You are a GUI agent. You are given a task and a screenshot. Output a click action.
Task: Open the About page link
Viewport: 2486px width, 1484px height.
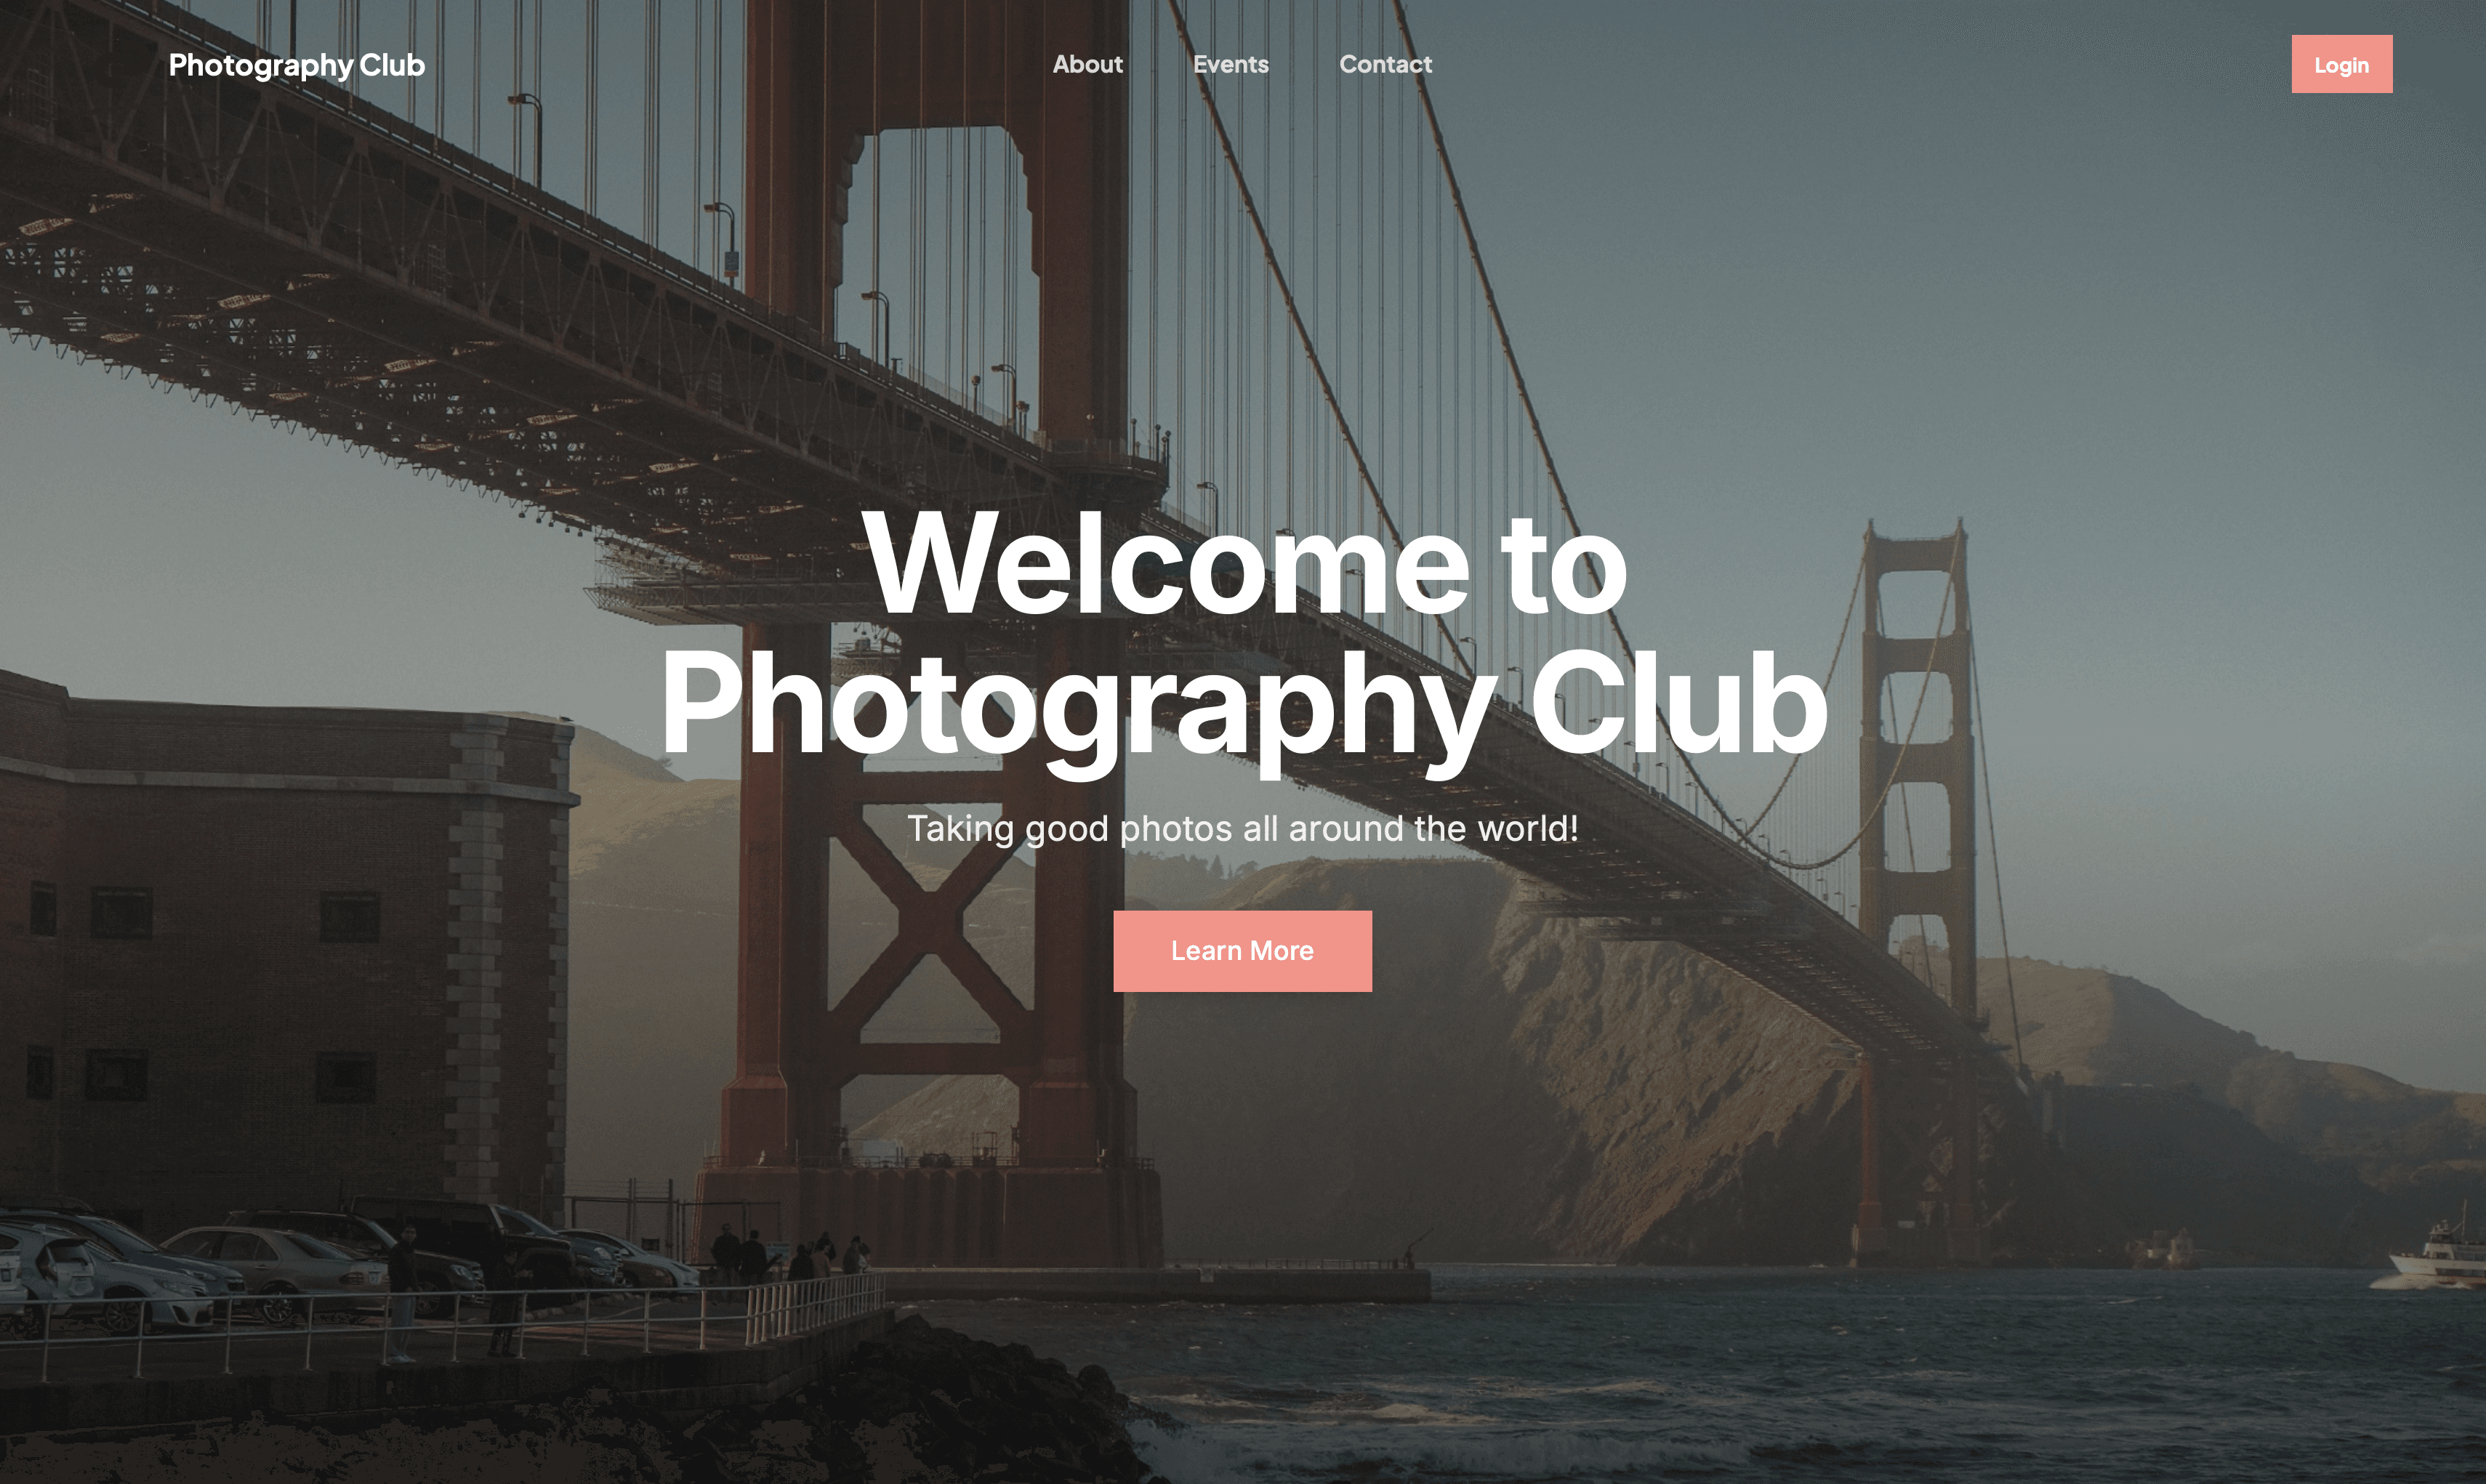(1087, 64)
